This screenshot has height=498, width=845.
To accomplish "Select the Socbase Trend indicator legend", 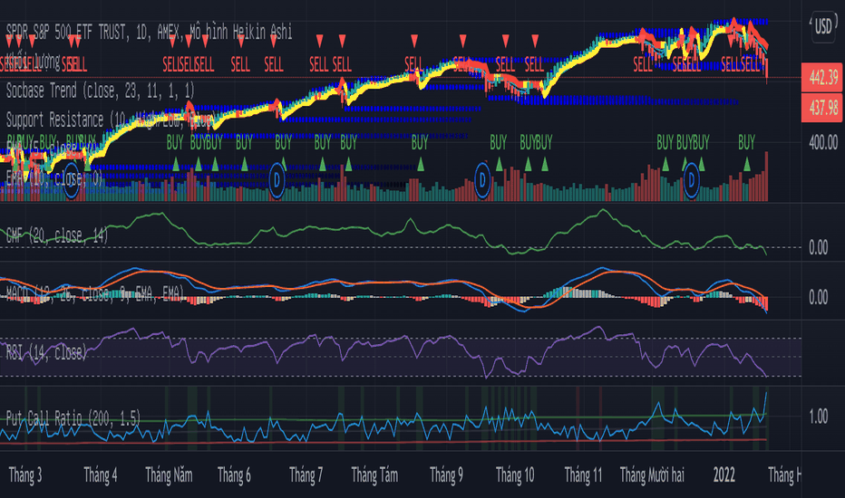I will [99, 90].
